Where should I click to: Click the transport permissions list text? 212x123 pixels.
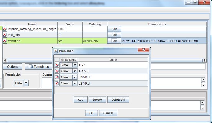[x=160, y=41]
